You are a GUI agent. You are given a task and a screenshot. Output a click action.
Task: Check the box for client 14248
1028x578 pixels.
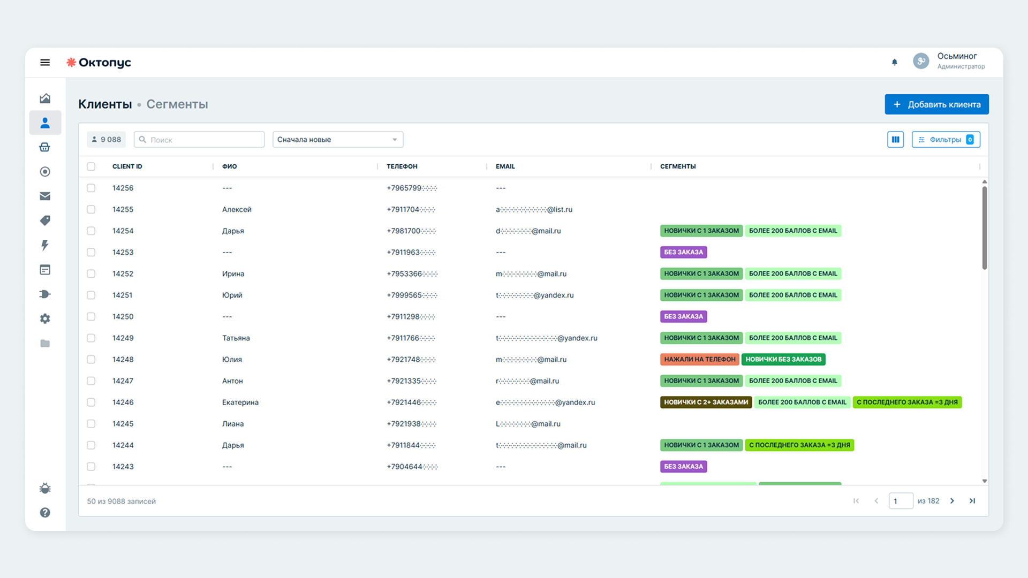tap(91, 359)
